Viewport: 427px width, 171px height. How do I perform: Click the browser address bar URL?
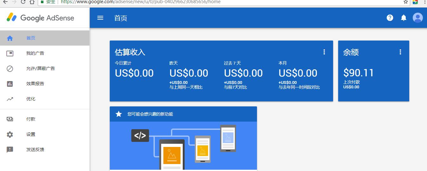[x=141, y=2]
